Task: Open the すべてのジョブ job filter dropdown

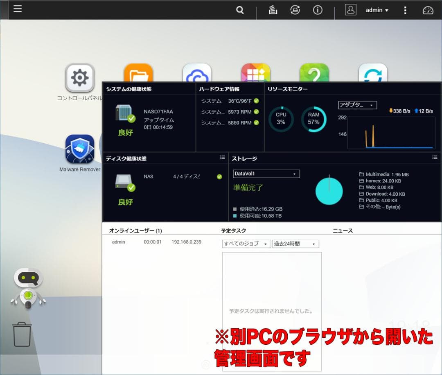Action: (246, 244)
